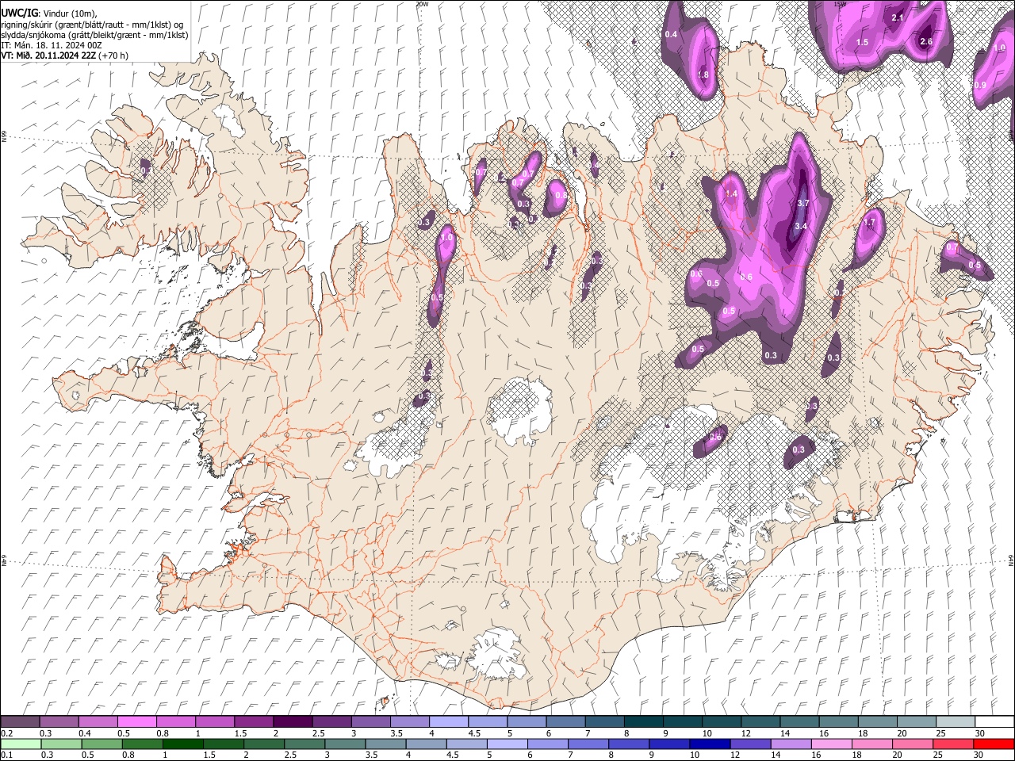This screenshot has width=1015, height=761.
Task: Select deep blue 10 swatch in rain legend
Action: coord(710,744)
